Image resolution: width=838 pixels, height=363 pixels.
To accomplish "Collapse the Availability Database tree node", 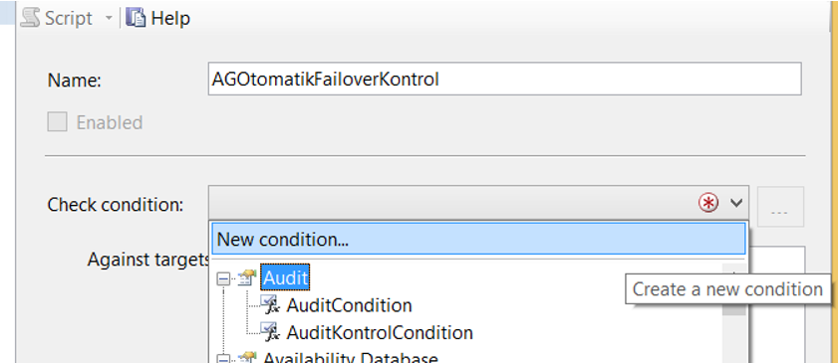I will pyautogui.click(x=223, y=360).
